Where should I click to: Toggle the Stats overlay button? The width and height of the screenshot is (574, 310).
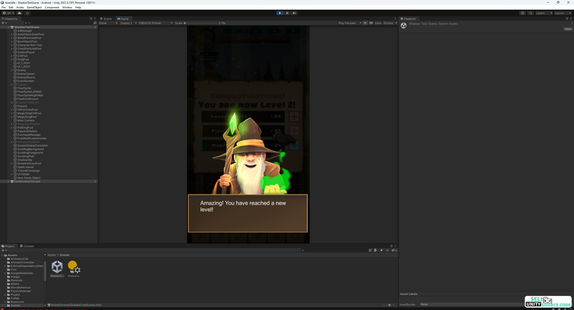(x=378, y=23)
